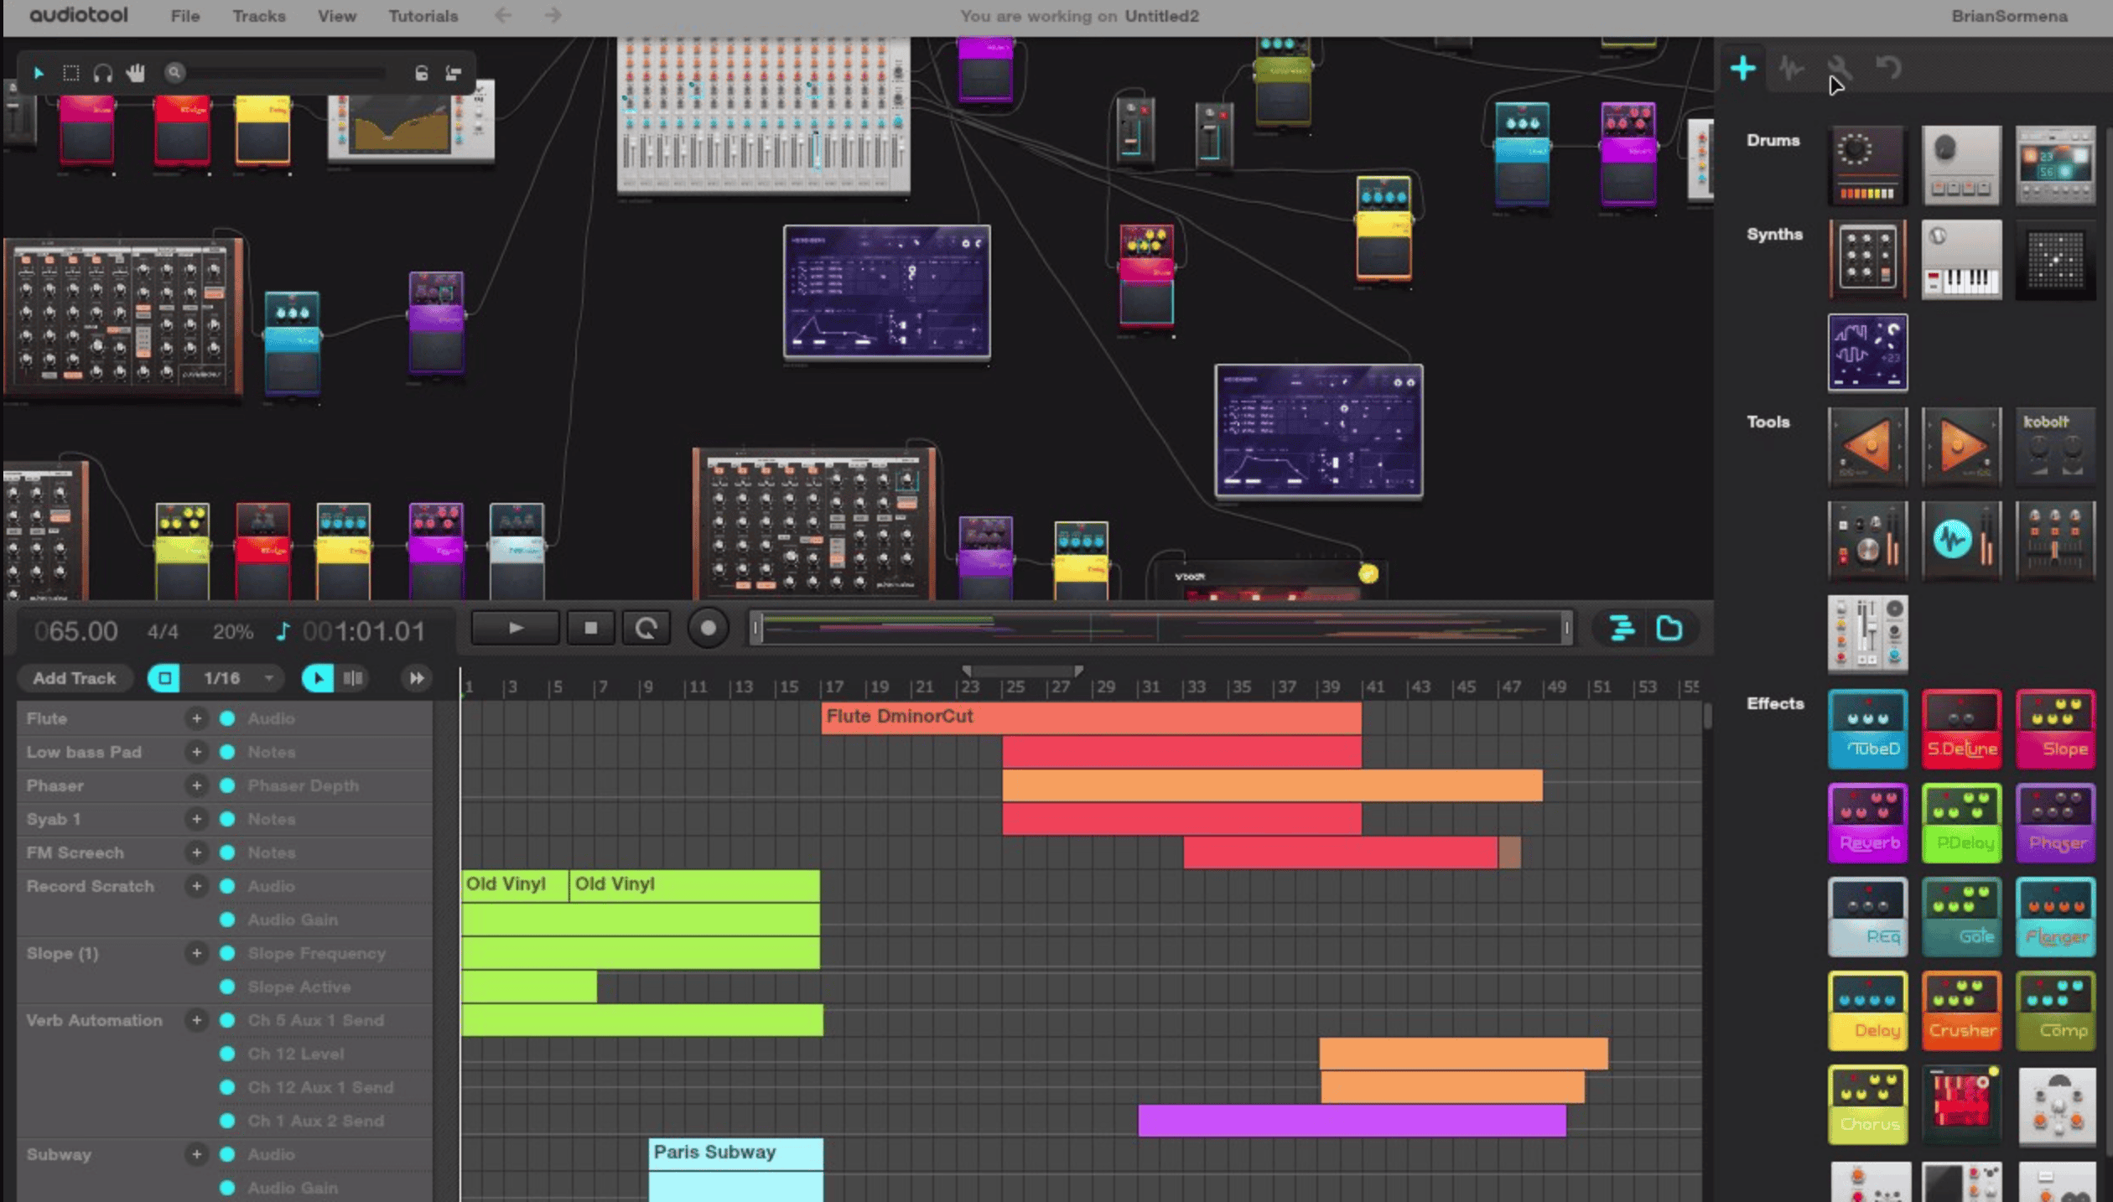Add the Slope effect pedal

pyautogui.click(x=2055, y=728)
